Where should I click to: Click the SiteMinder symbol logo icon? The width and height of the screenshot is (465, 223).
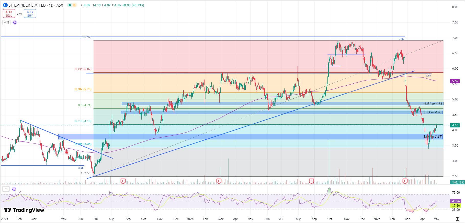point(5,5)
